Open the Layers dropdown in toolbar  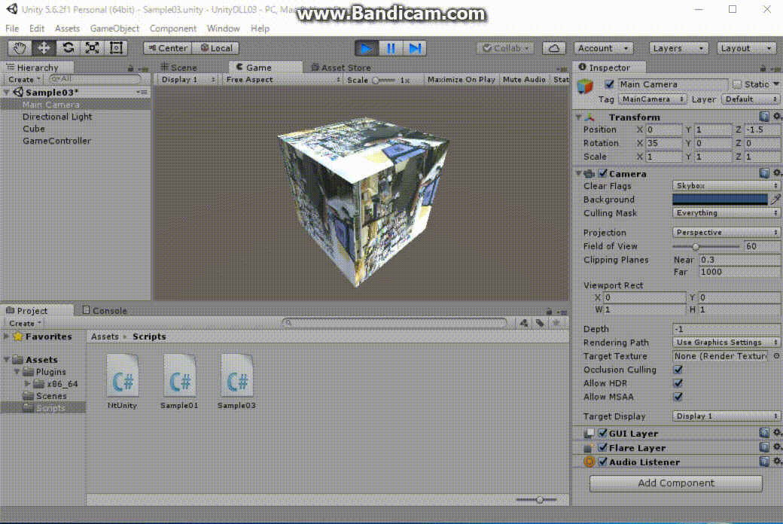[678, 47]
